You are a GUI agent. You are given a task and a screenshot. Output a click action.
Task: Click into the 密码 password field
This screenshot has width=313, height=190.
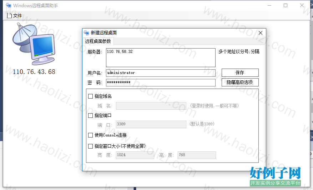tap(161, 82)
